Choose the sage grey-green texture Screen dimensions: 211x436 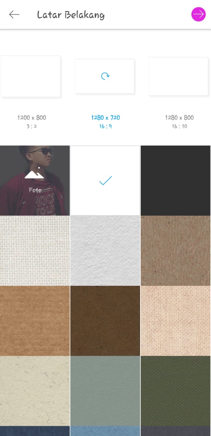click(x=105, y=391)
